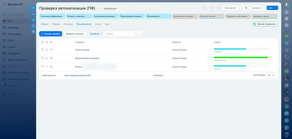This screenshot has width=292, height=139.
Task: Open row menu for ID 75
Action: tap(47, 67)
